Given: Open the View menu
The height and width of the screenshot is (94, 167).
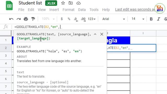Looking at the screenshot, I should click(42, 10).
